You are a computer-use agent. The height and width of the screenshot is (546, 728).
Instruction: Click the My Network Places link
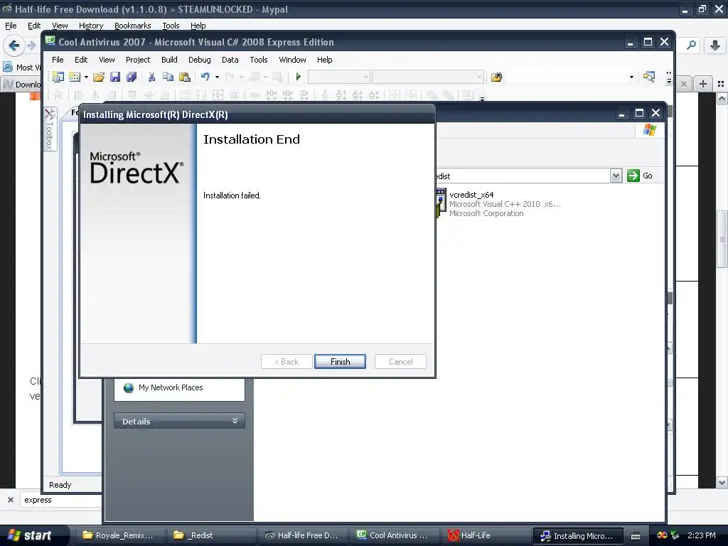[171, 387]
